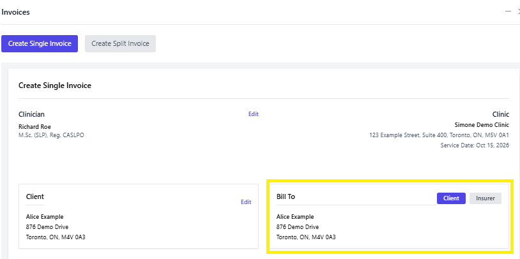Image resolution: width=520 pixels, height=259 pixels.
Task: Edit the Client information
Action: [246, 202]
